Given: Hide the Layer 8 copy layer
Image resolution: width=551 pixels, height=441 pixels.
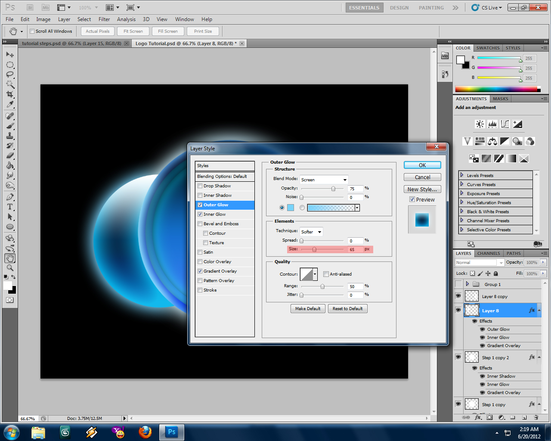Looking at the screenshot, I should click(458, 296).
